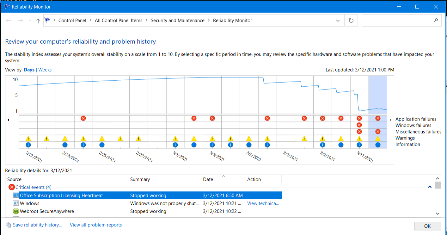The image size is (447, 235).
Task: Click the 3/12/2021 6:50 AM date cell
Action: (x=223, y=195)
